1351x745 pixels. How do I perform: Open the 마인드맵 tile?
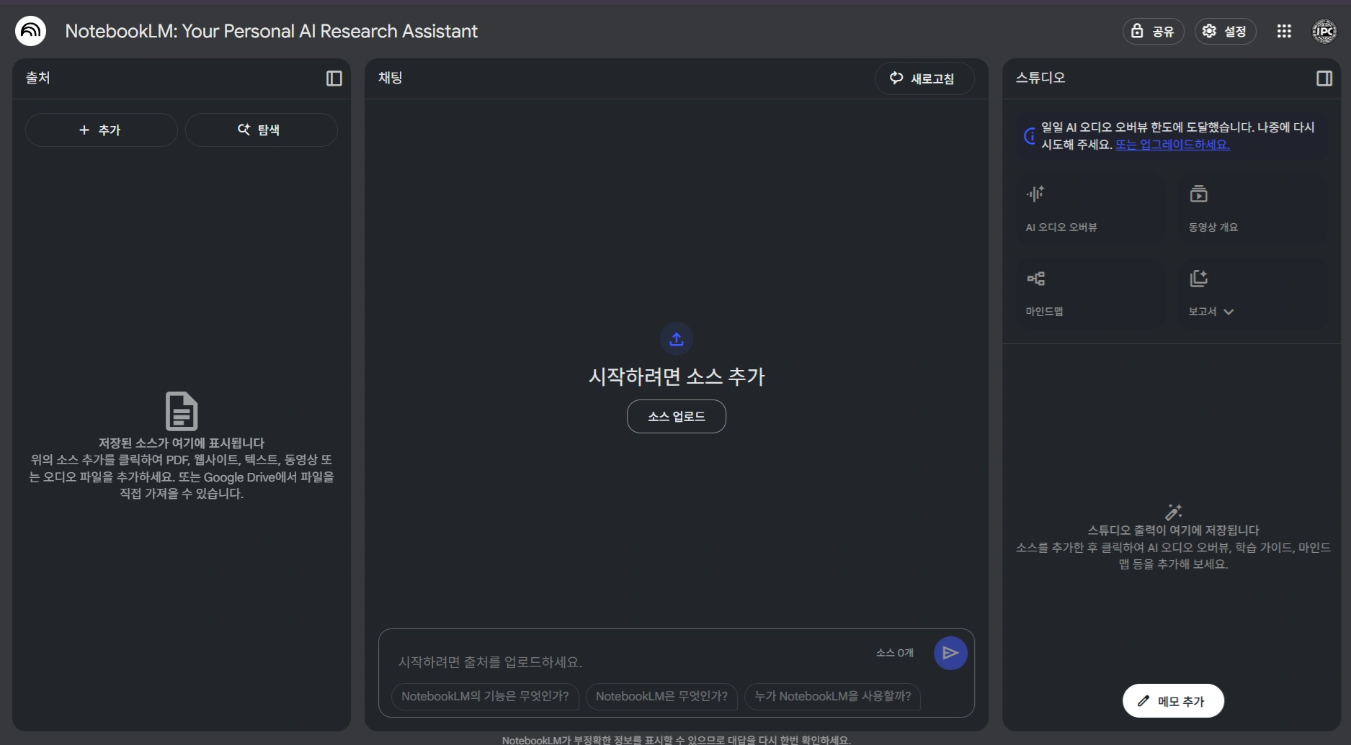(1089, 294)
